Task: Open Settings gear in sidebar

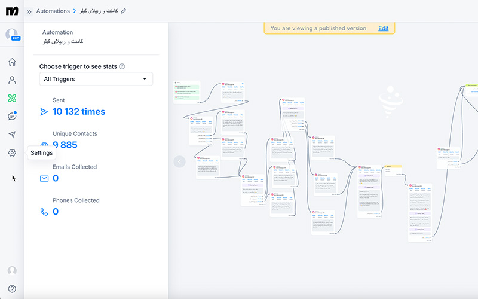Action: tap(12, 153)
